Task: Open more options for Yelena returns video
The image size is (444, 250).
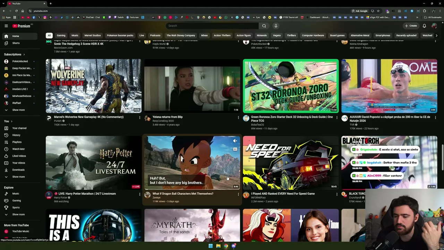Action: click(x=238, y=118)
